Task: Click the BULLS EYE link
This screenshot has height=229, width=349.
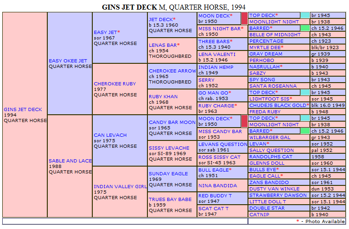Action: (x=263, y=170)
